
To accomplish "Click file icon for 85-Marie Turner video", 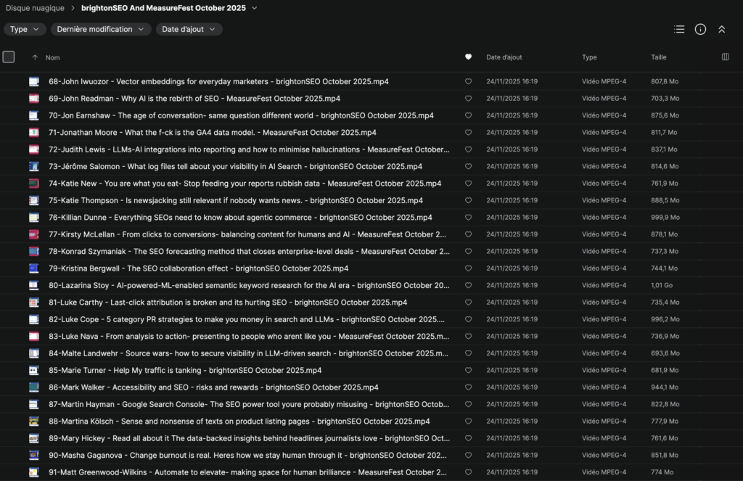I will click(33, 371).
